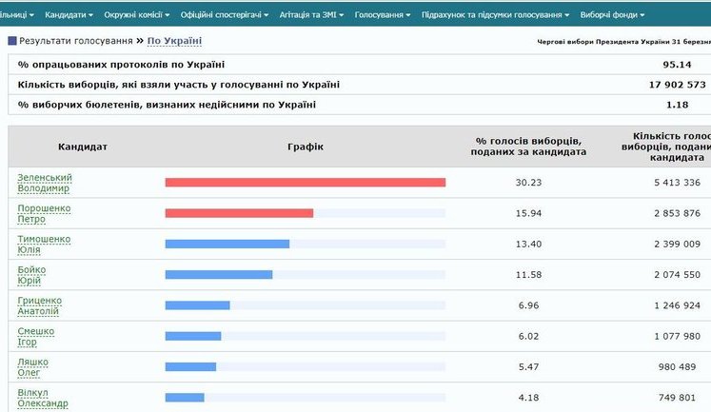Click the blue result bar for Смешко
Viewport: 711px width, 412px height.
click(x=193, y=336)
